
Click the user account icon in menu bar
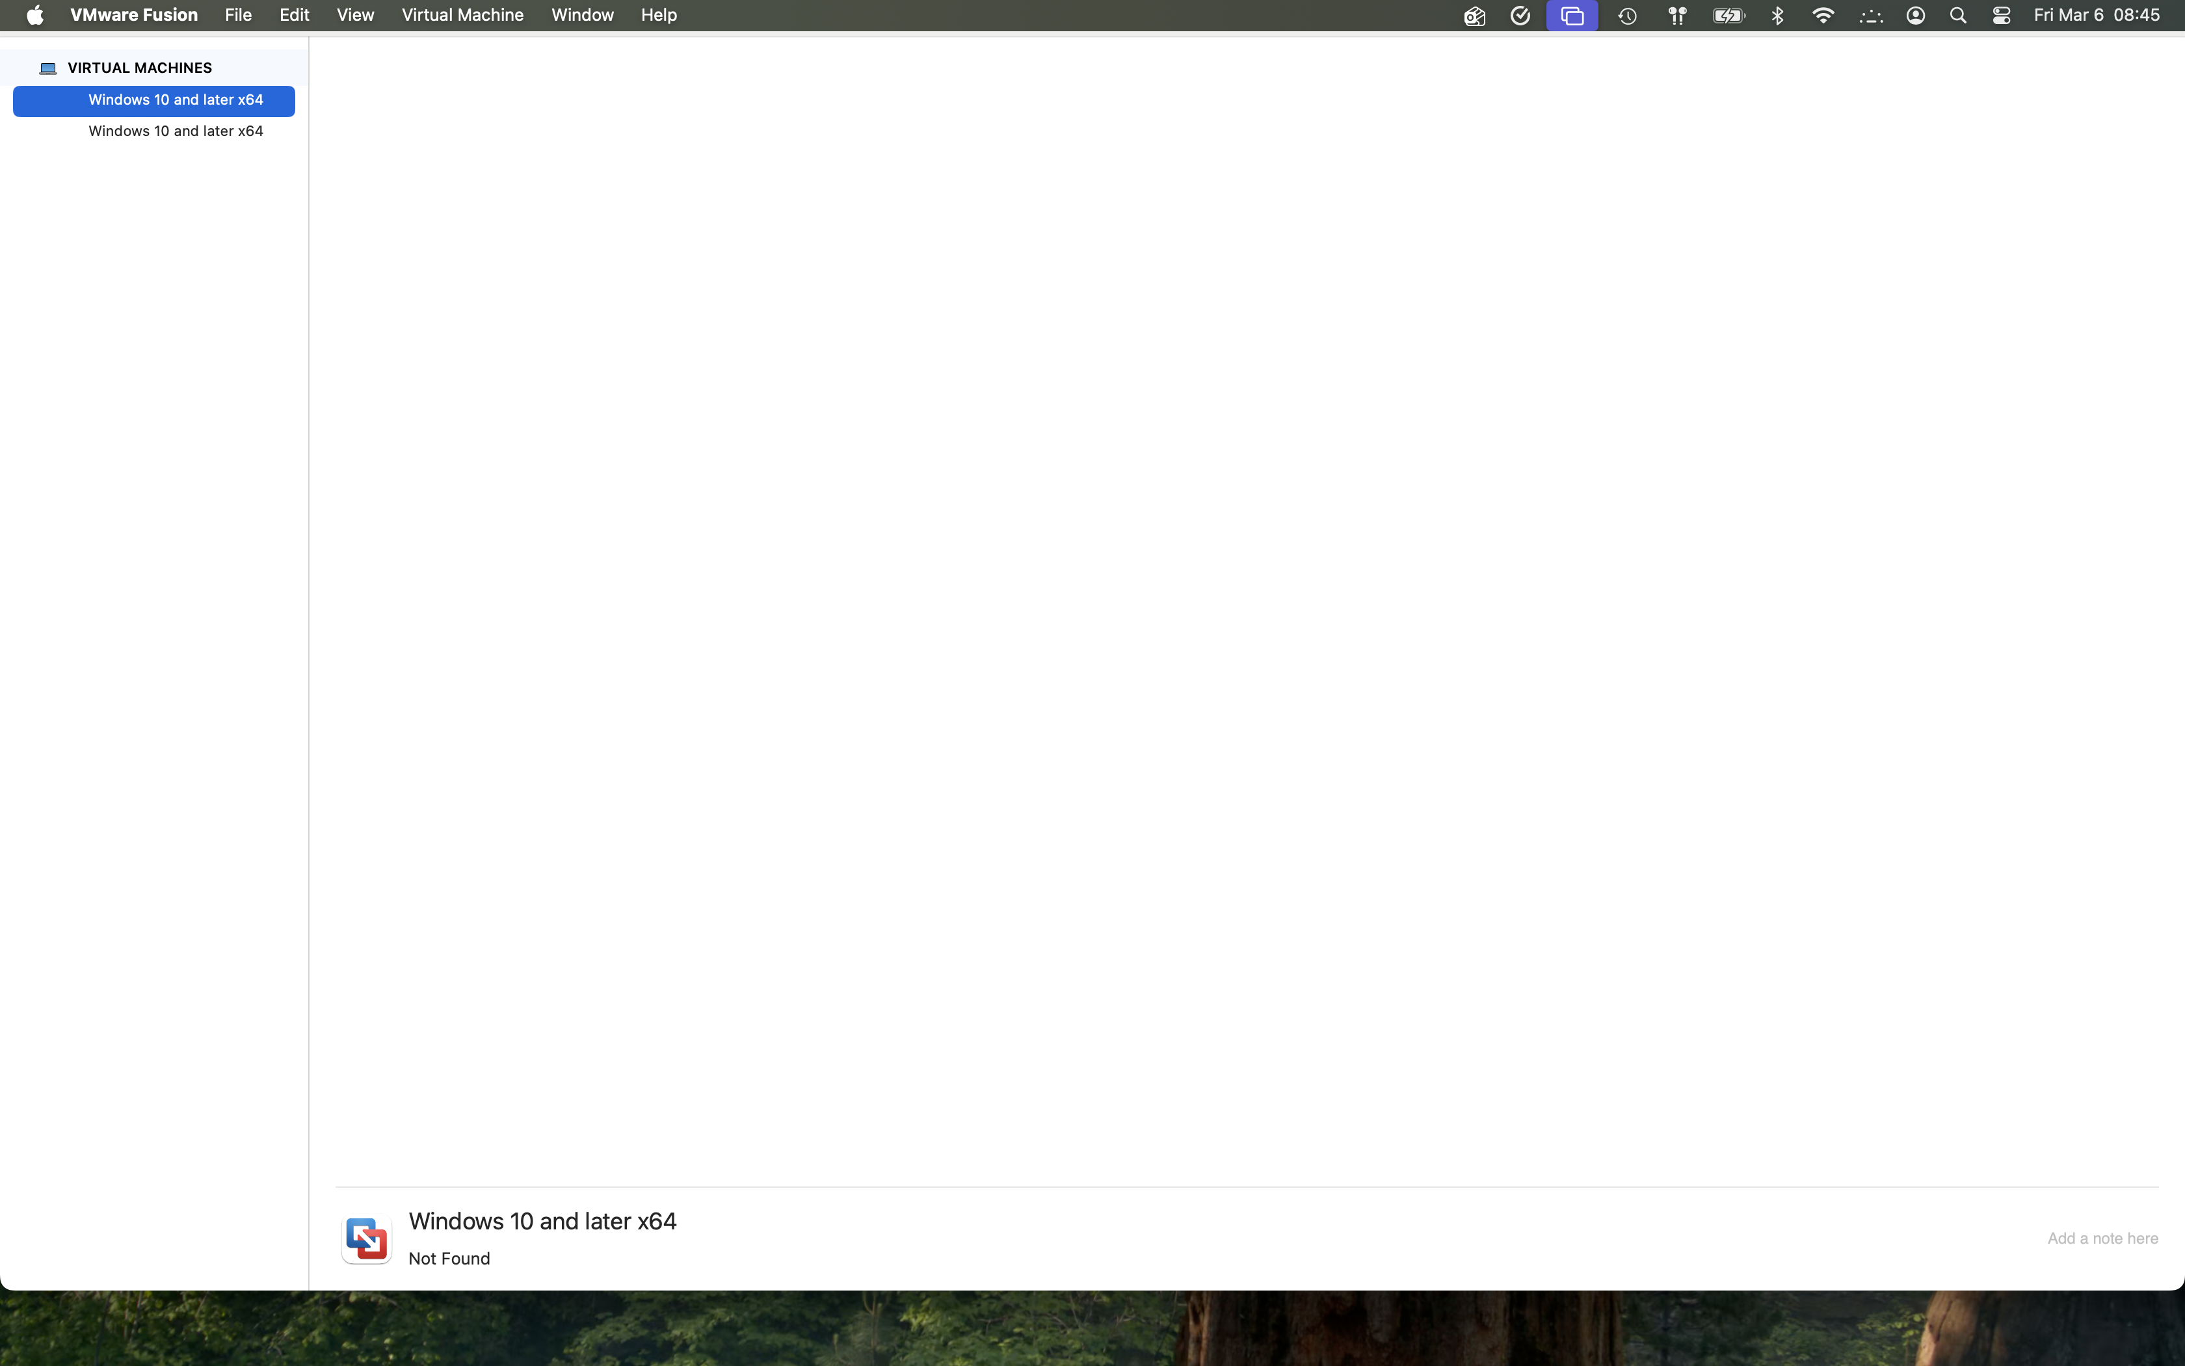coord(1915,16)
